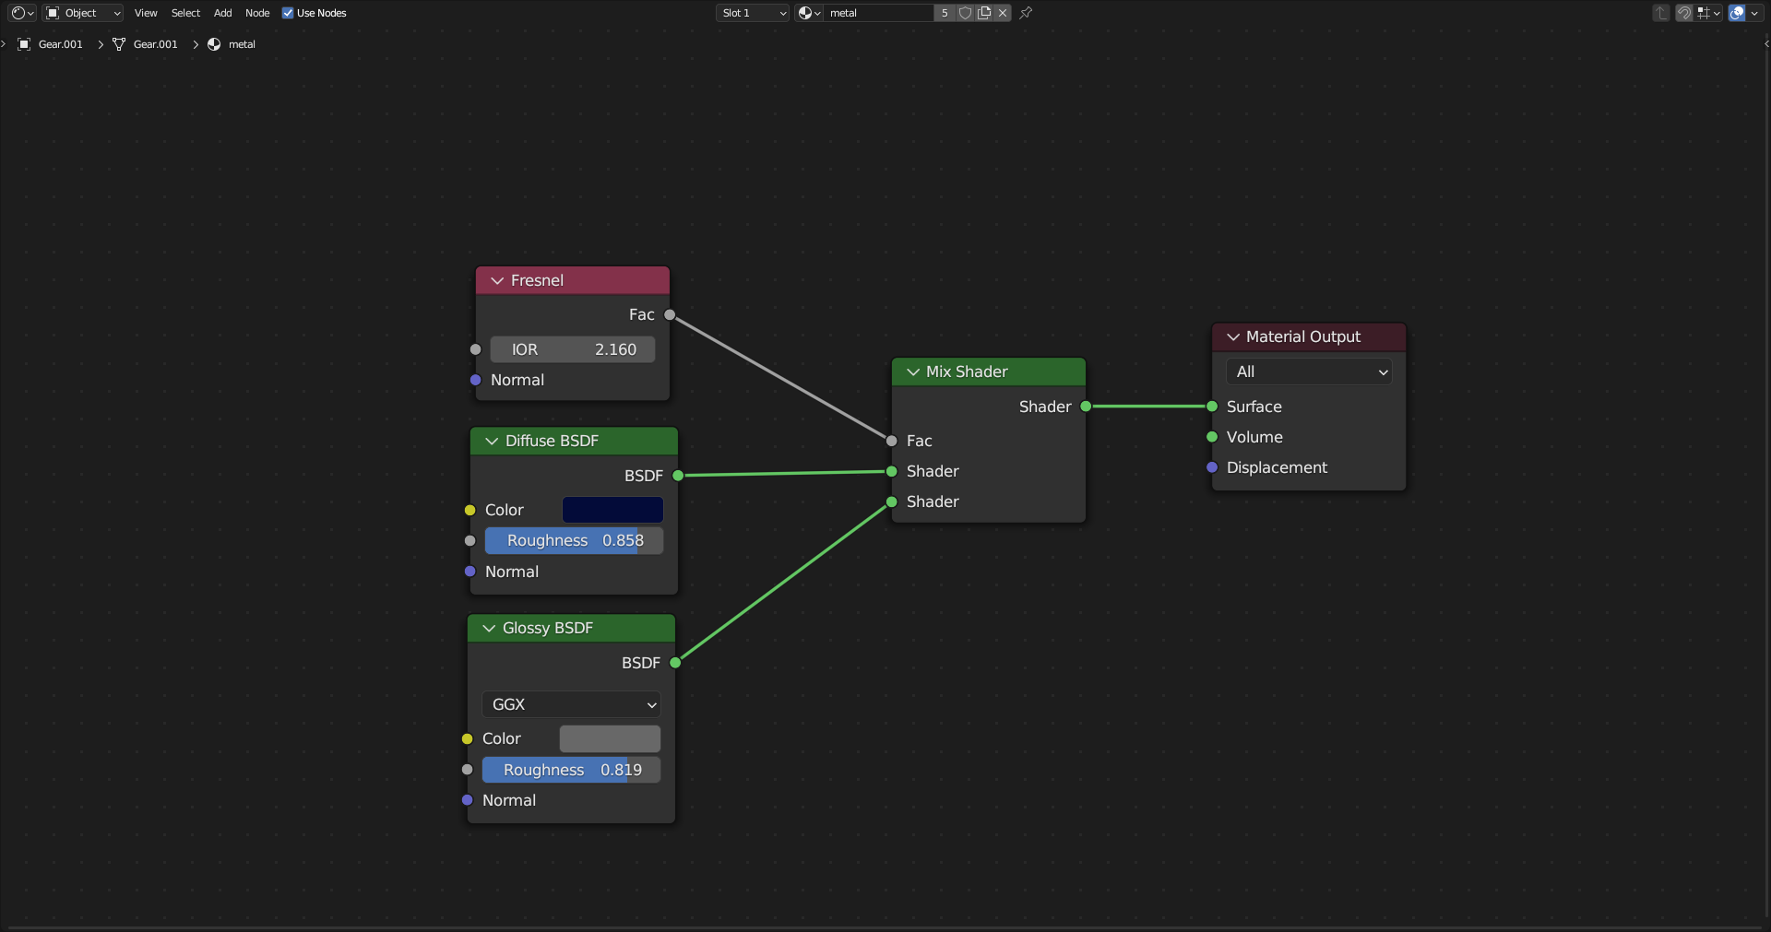The image size is (1771, 932).
Task: Expand the toolbar with the left-edge arrow
Action: 4,43
